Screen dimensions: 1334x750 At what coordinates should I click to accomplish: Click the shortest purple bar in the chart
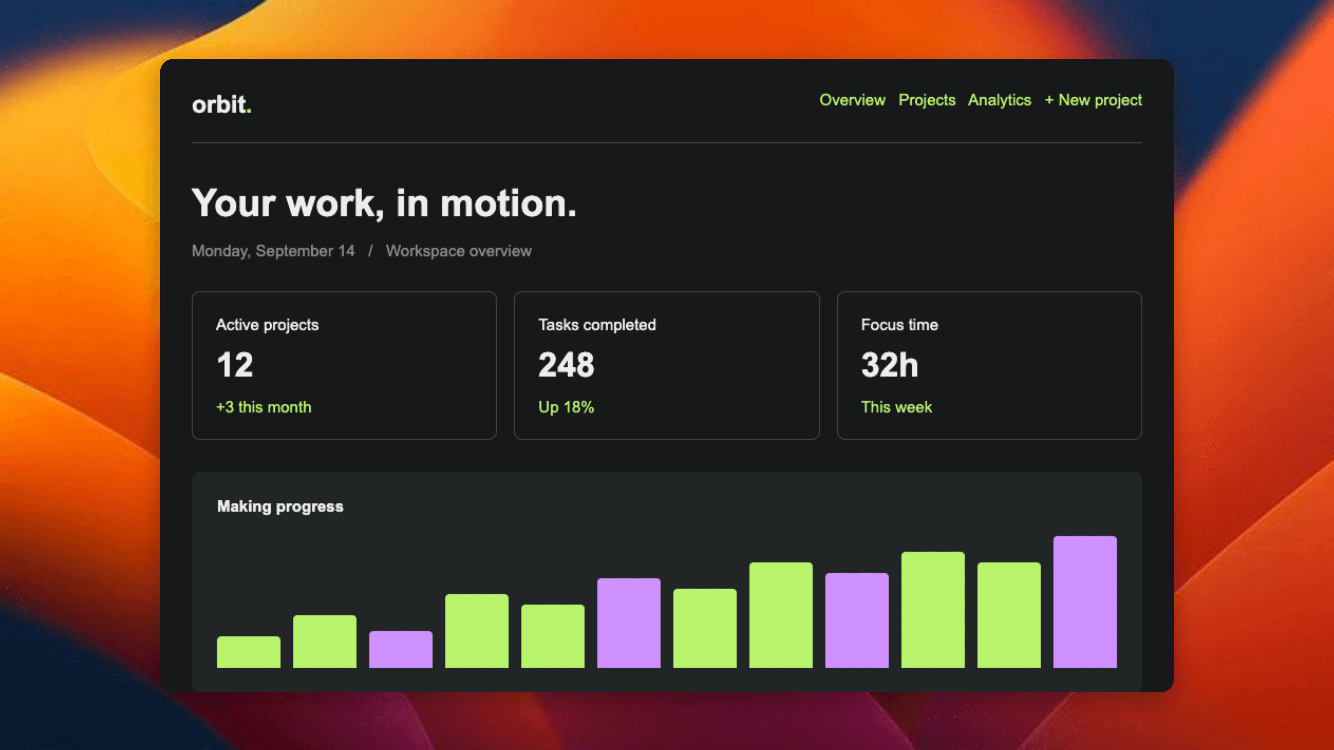[x=400, y=650]
